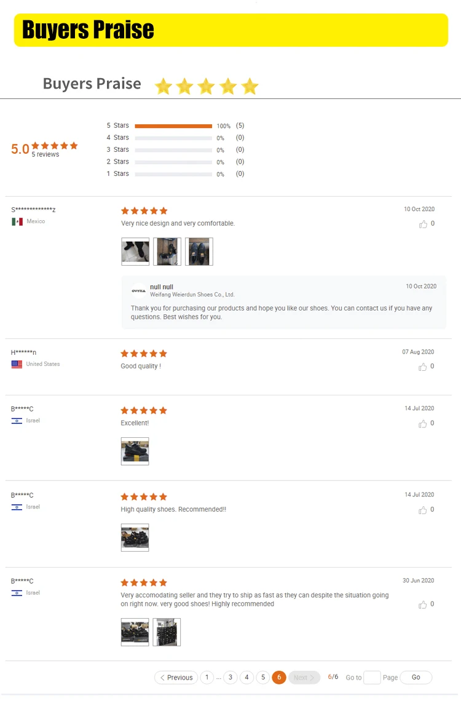Jump to page 3 of reviews
Screen dimensions: 461x714
click(230, 678)
